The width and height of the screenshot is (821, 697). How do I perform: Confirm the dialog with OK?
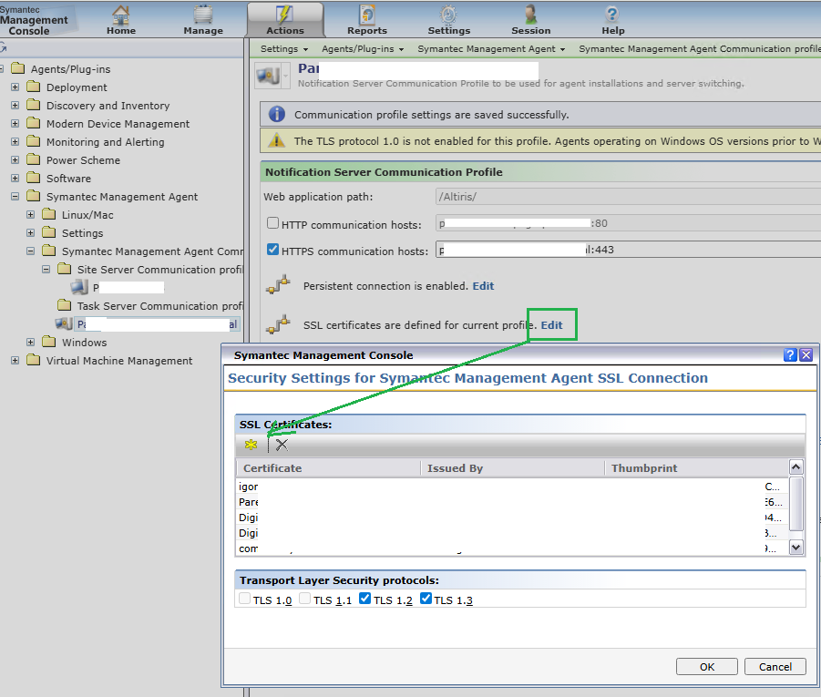707,667
